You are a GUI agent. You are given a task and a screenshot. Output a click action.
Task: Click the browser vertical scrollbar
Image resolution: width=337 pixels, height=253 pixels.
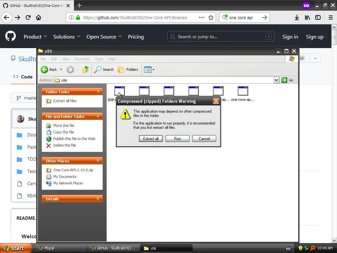[334, 133]
